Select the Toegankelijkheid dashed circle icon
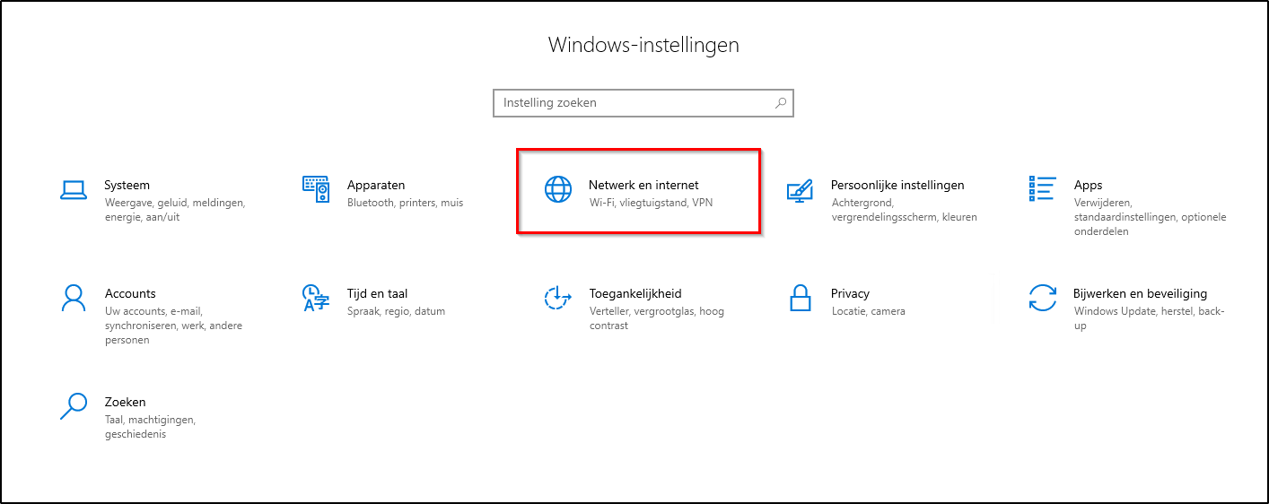This screenshot has width=1269, height=504. pos(558,298)
